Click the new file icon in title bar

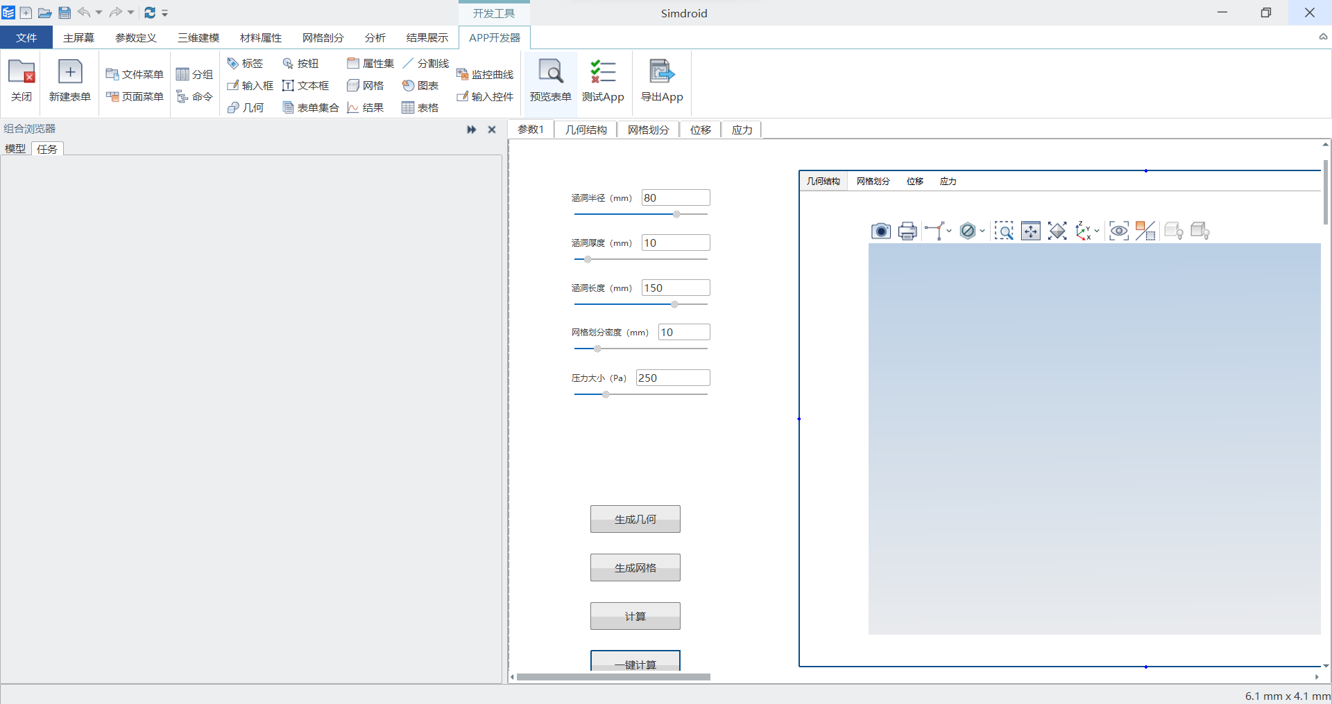(26, 12)
